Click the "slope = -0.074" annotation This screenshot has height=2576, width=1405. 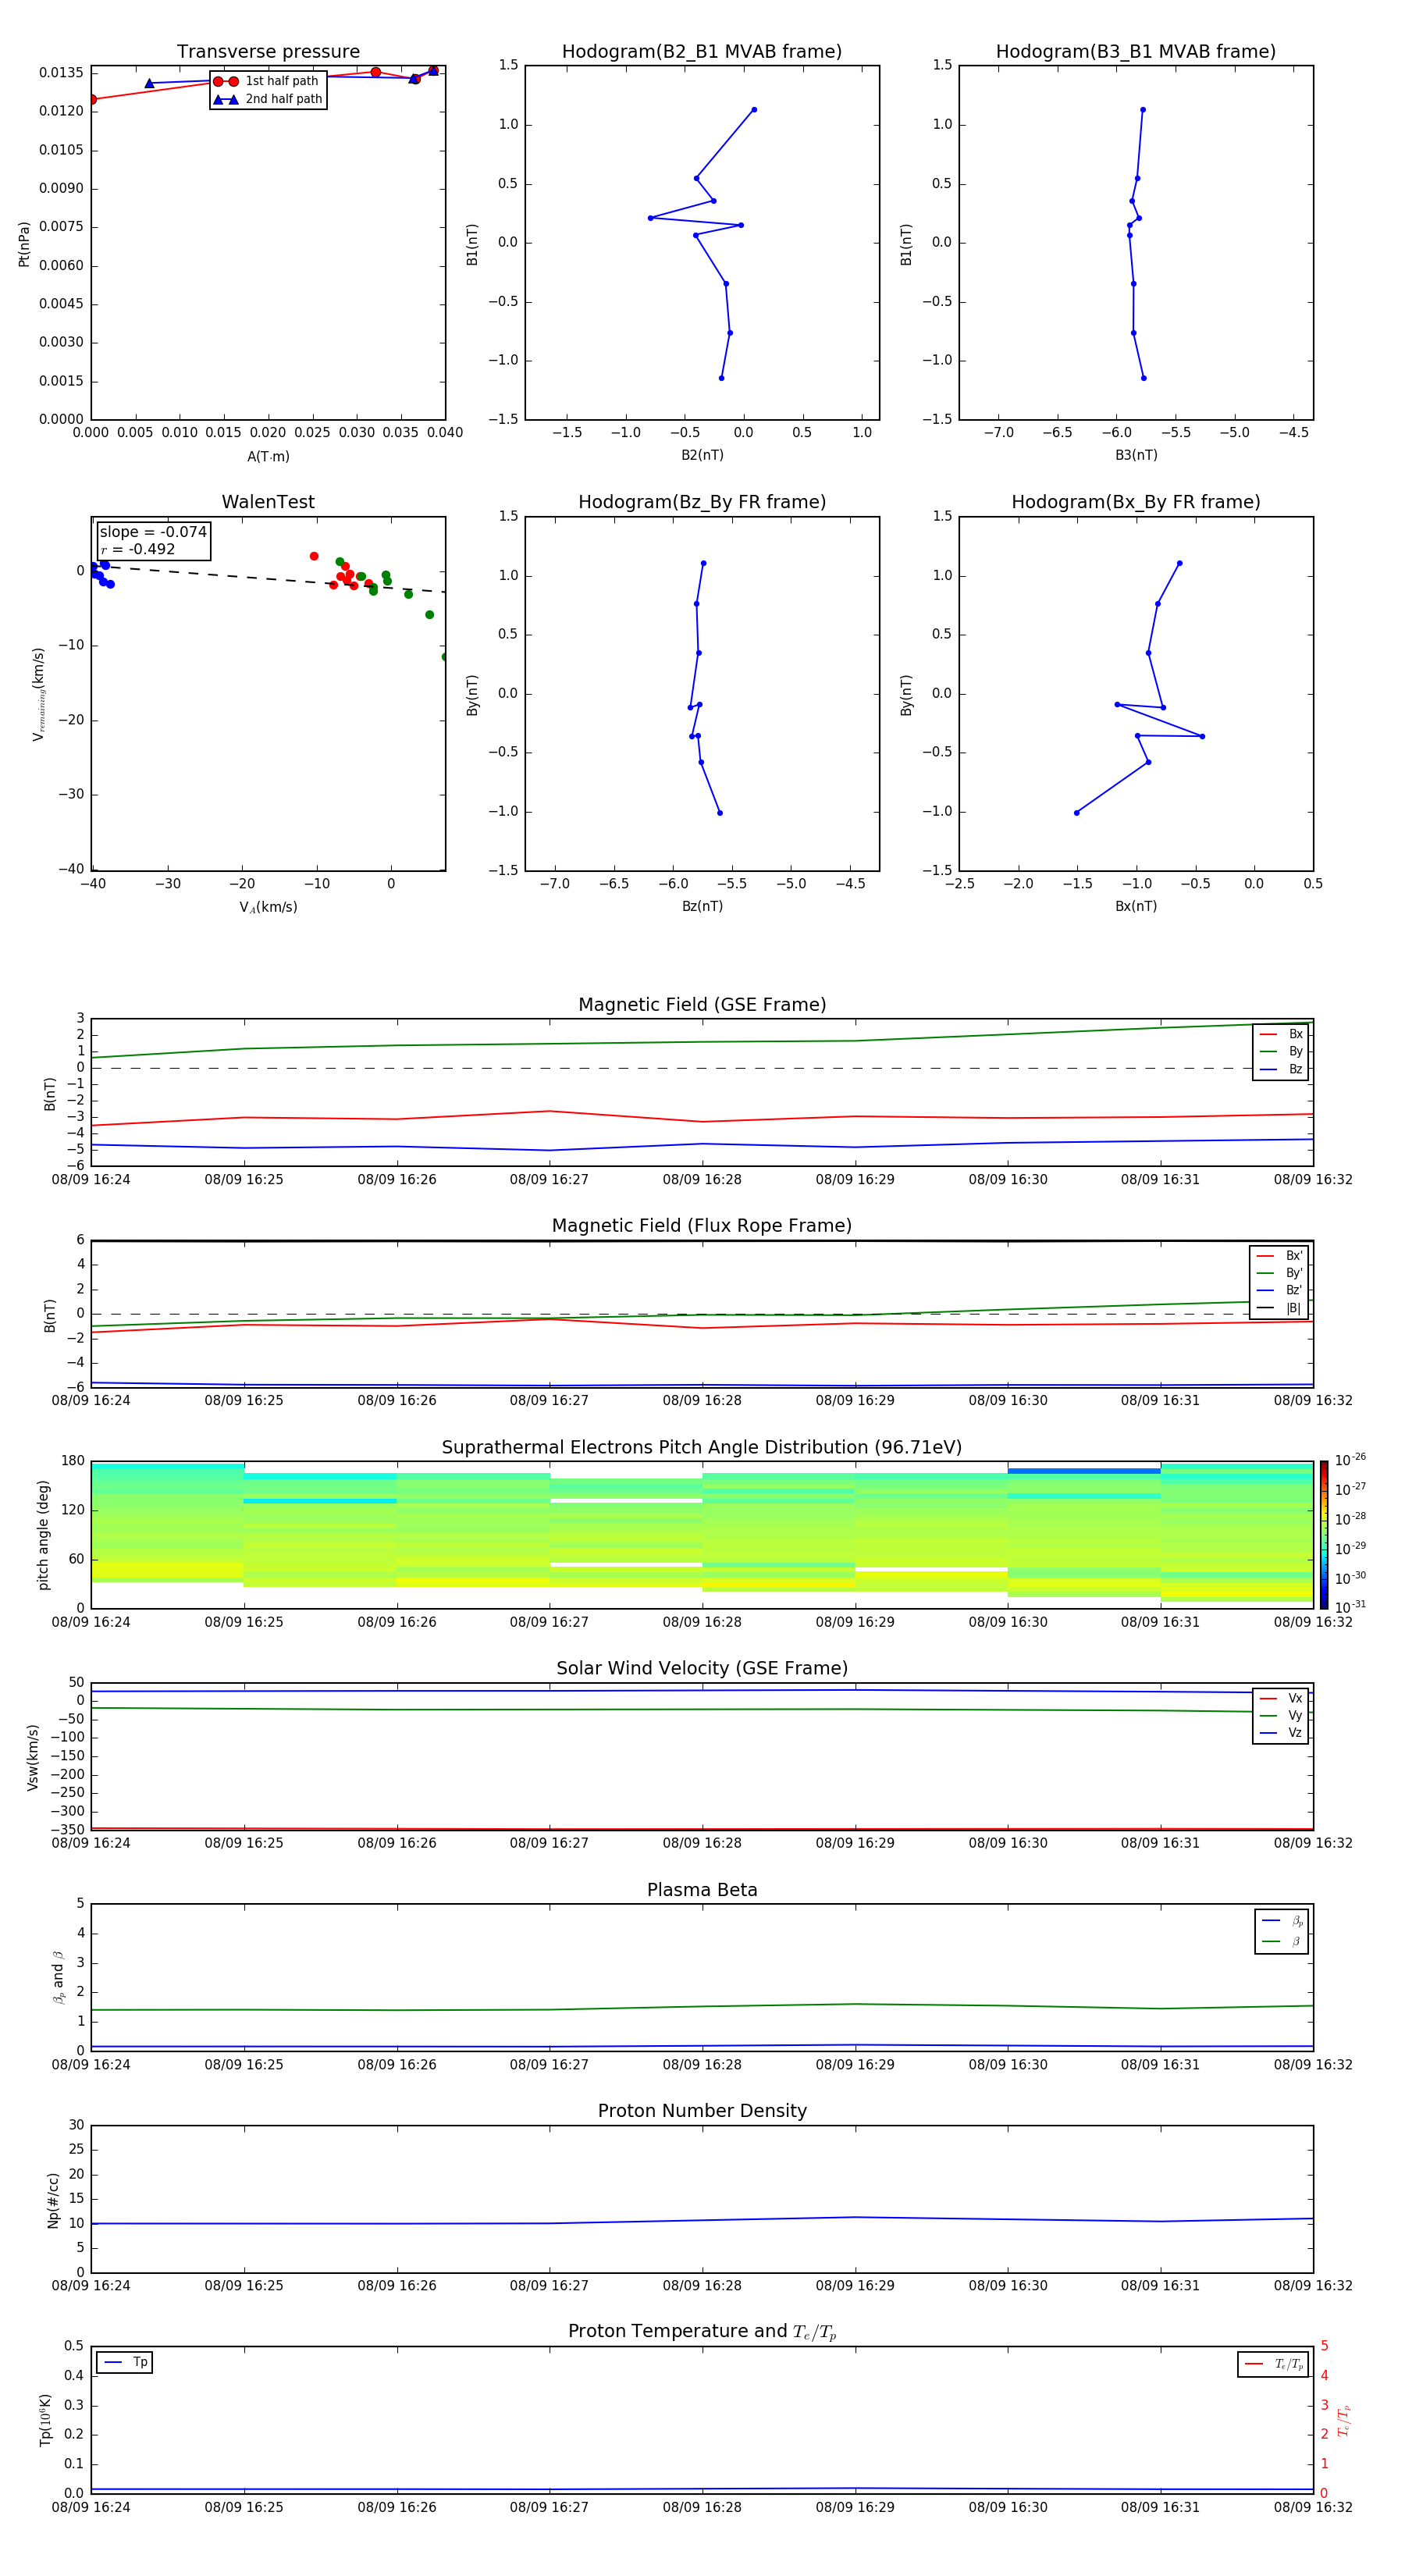tap(153, 532)
